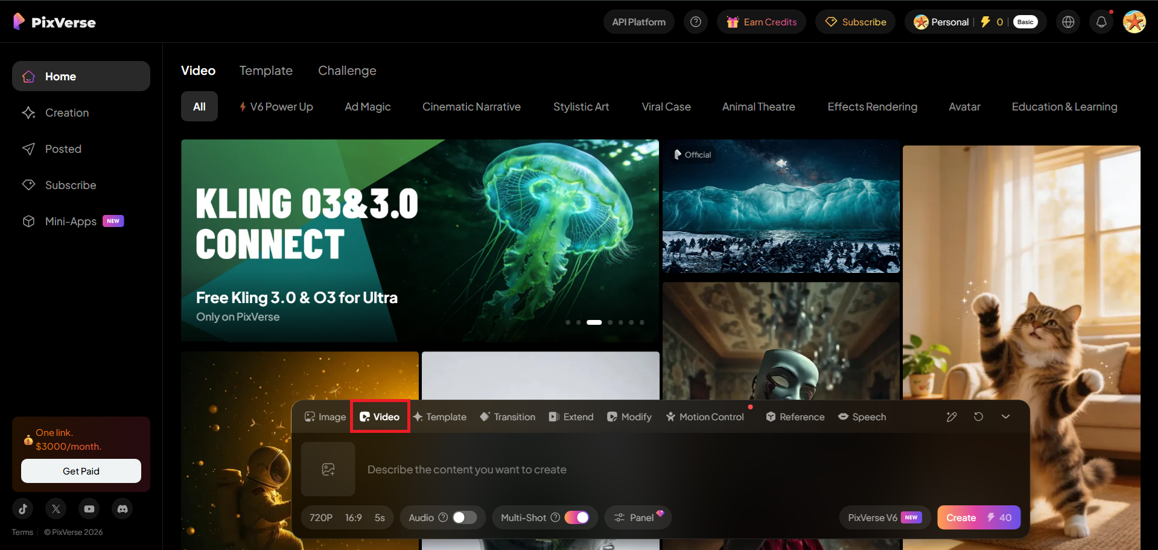Select the Reference creation mode
Image resolution: width=1158 pixels, height=550 pixels.
(x=795, y=417)
